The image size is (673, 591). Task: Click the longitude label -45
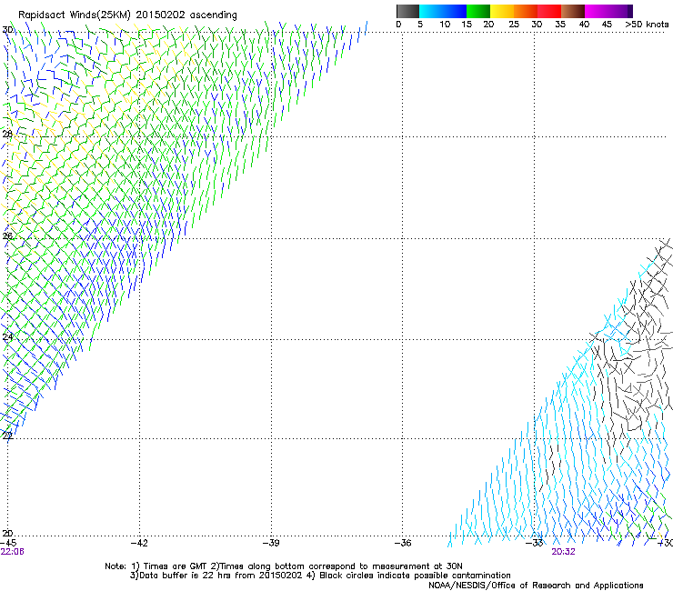[x=8, y=543]
